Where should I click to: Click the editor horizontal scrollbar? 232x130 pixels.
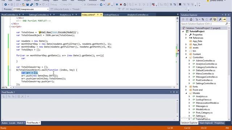click(94, 87)
